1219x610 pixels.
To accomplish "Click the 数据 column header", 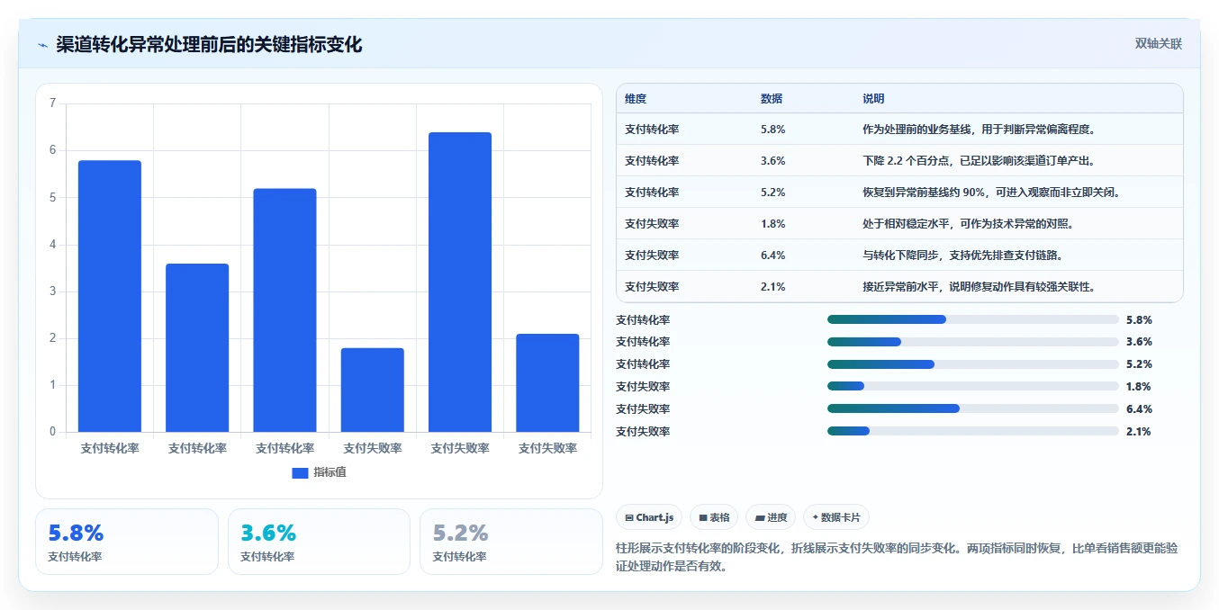I will click(x=772, y=99).
